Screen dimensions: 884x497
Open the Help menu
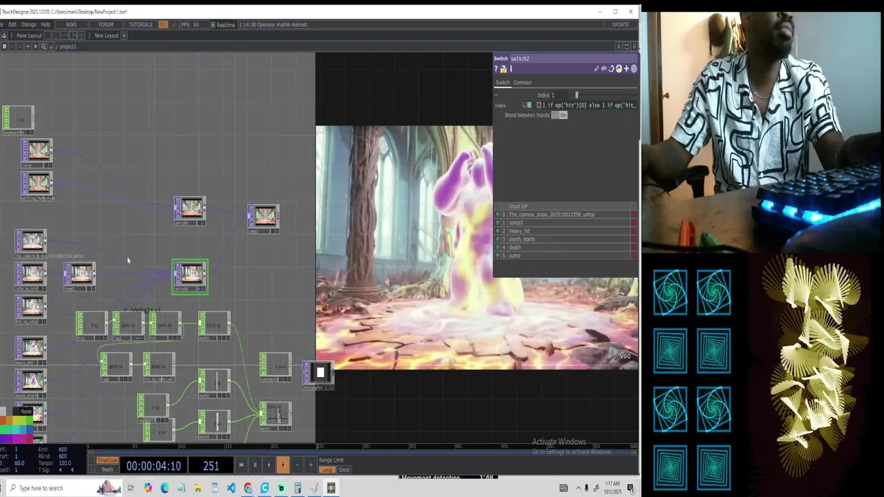[46, 25]
